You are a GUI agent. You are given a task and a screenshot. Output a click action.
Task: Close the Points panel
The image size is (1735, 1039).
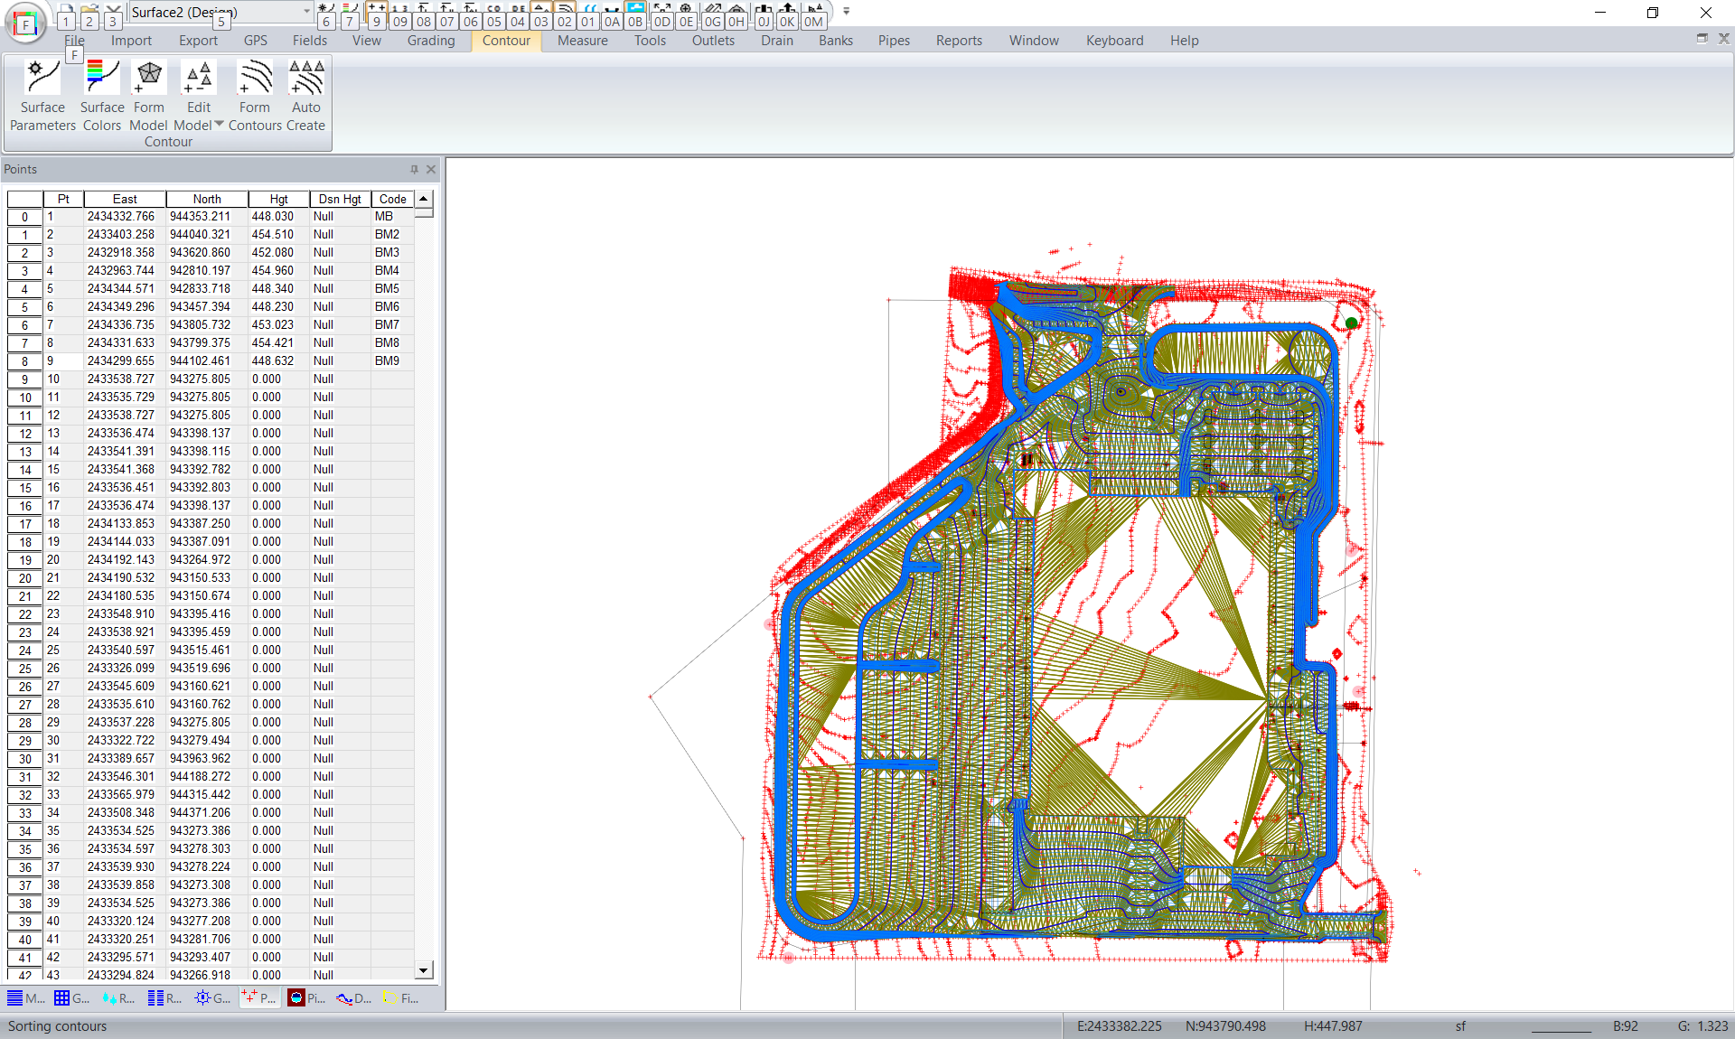431,170
